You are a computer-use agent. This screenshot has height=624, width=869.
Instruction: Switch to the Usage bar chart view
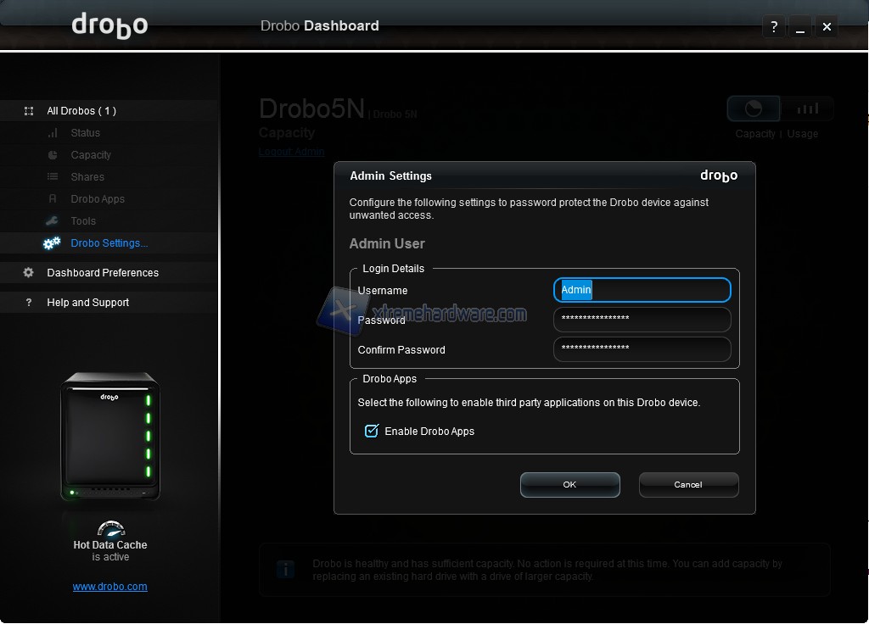(807, 109)
